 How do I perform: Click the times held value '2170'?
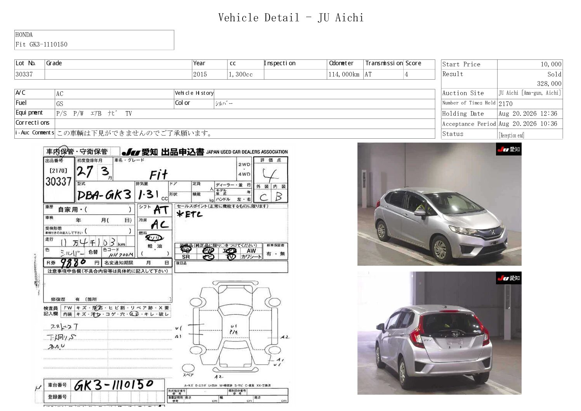click(x=506, y=104)
